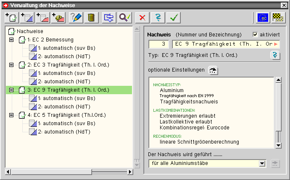
Task: Collapse the '4: EC 5 Tragfähigkeit' tree node
Action: coord(11,115)
